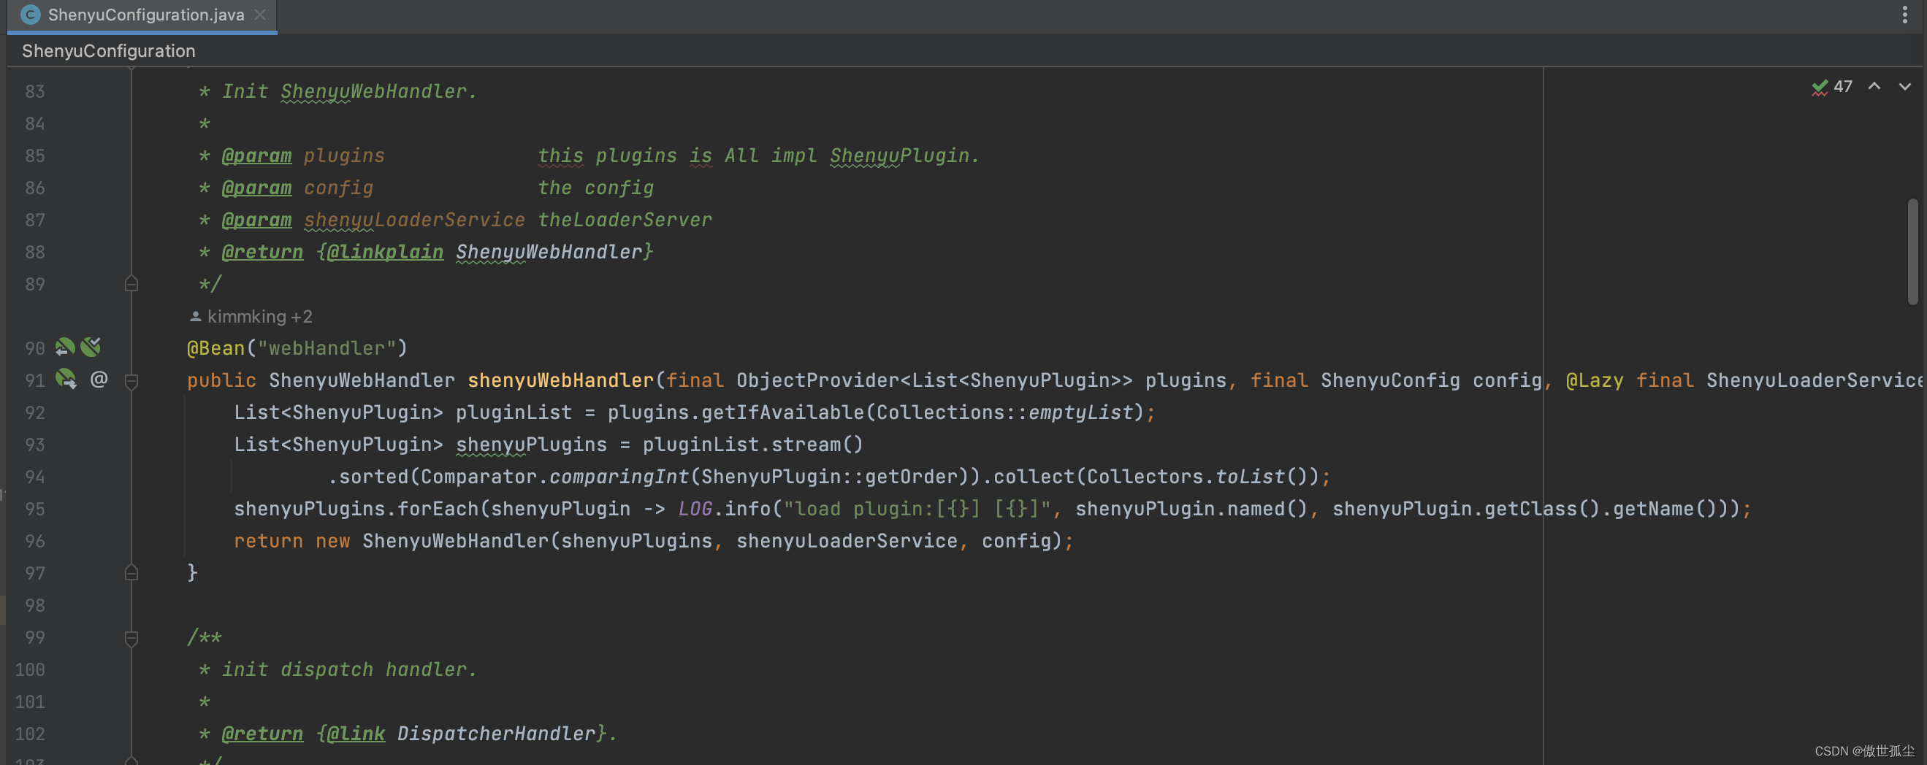Click line number 85 in the gutter
The width and height of the screenshot is (1927, 765).
[x=35, y=155]
